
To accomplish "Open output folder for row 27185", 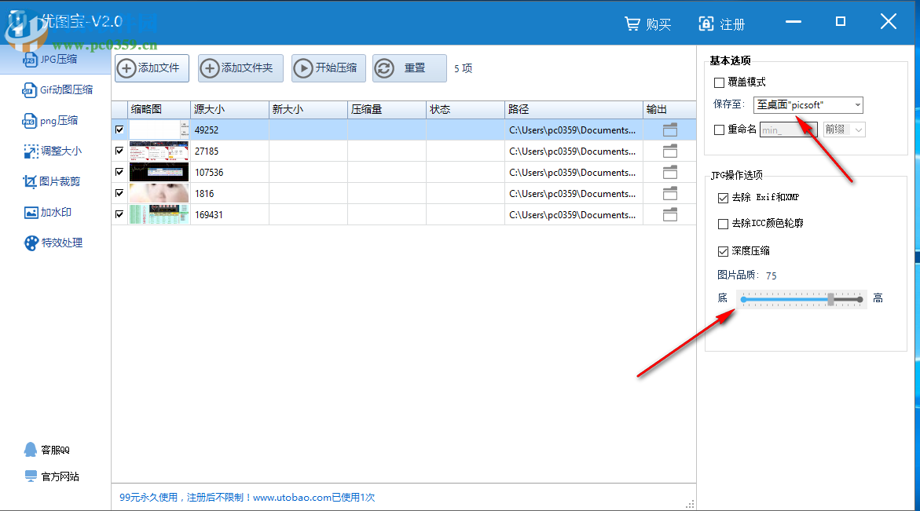I will (x=670, y=151).
